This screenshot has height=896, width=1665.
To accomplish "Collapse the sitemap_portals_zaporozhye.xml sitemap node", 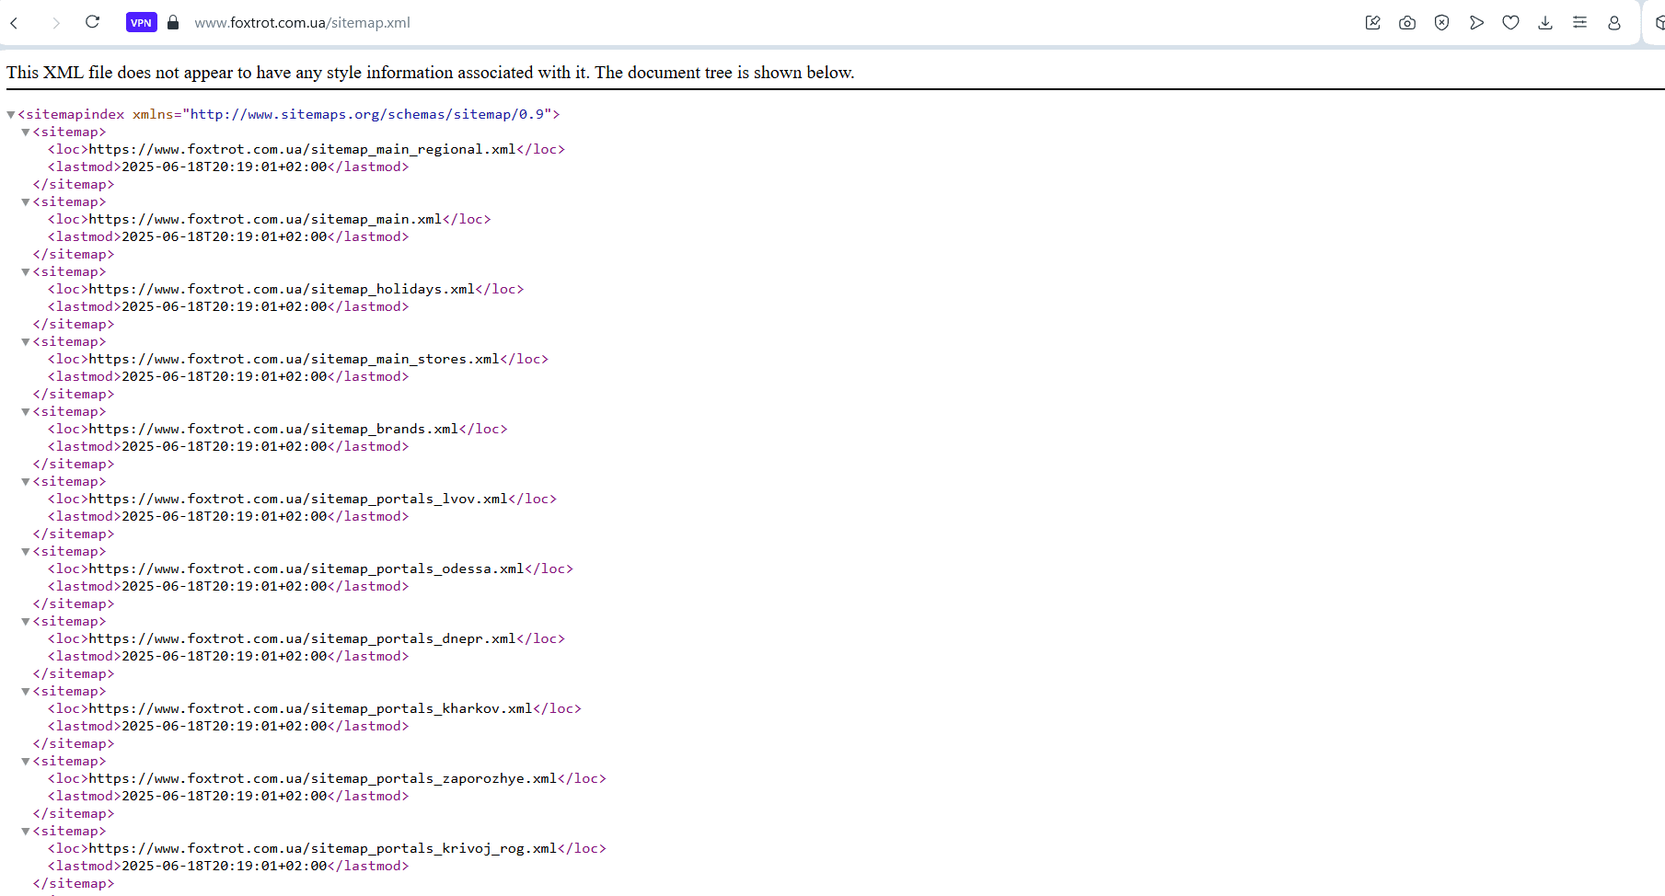I will coord(26,762).
